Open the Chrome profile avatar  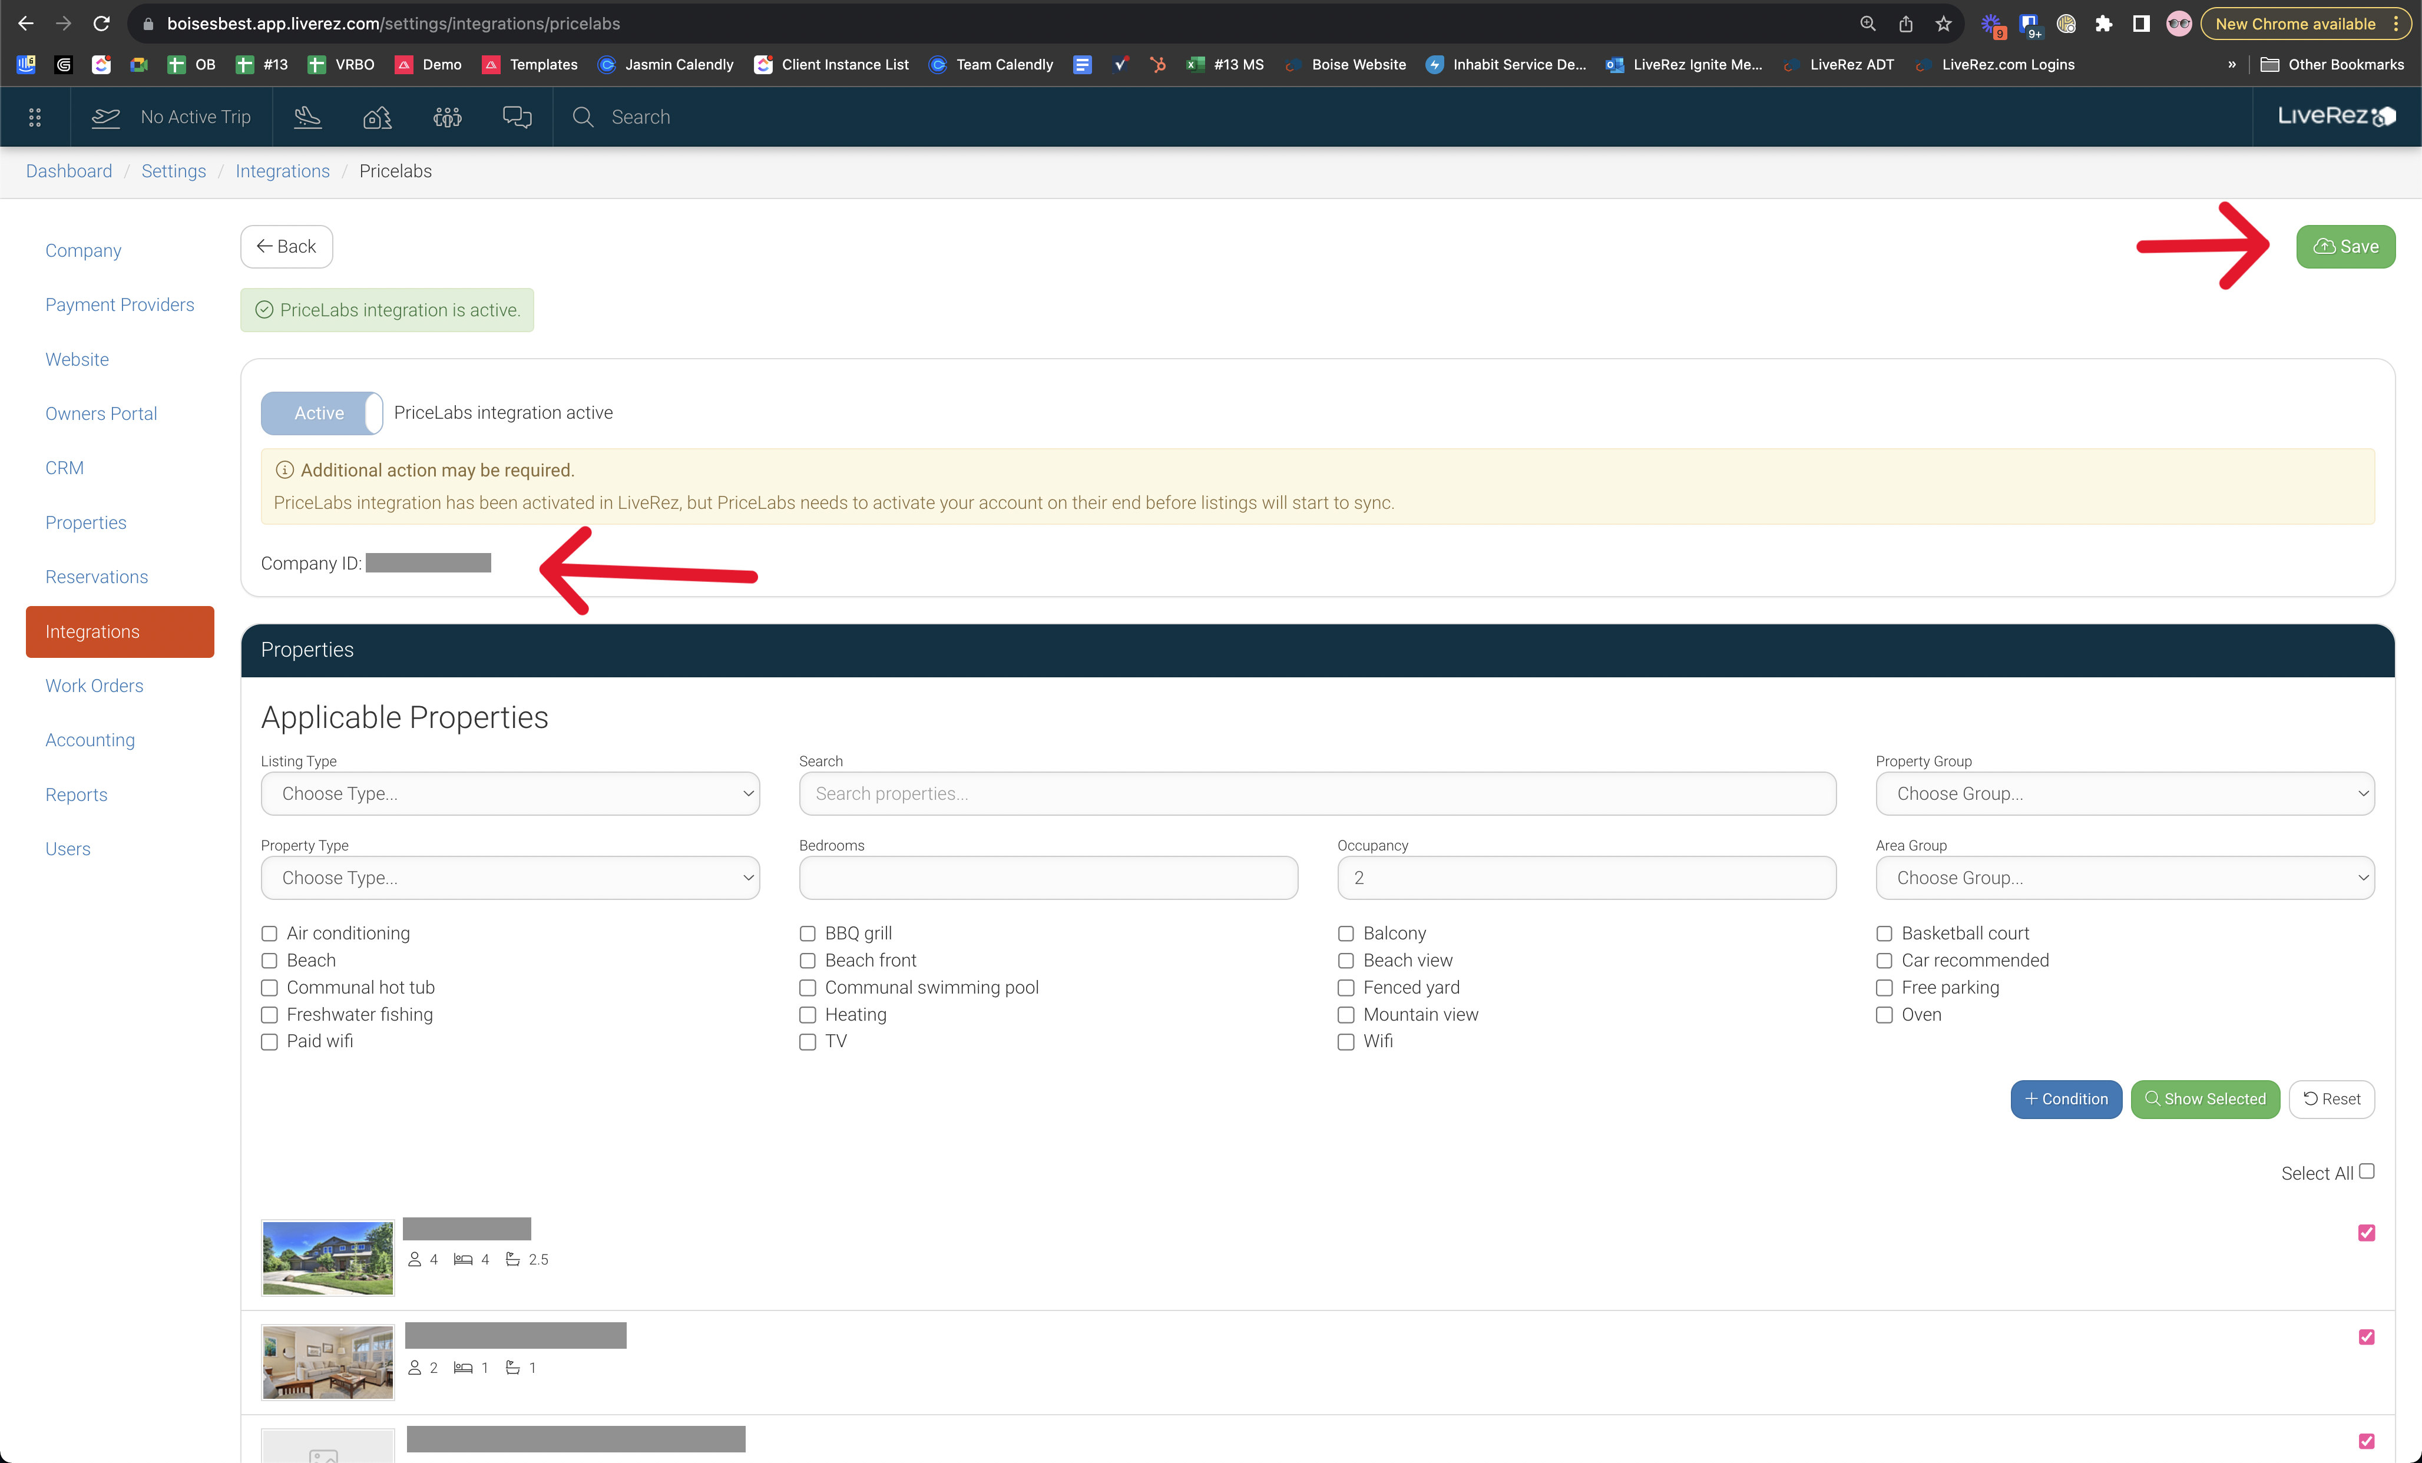2179,24
